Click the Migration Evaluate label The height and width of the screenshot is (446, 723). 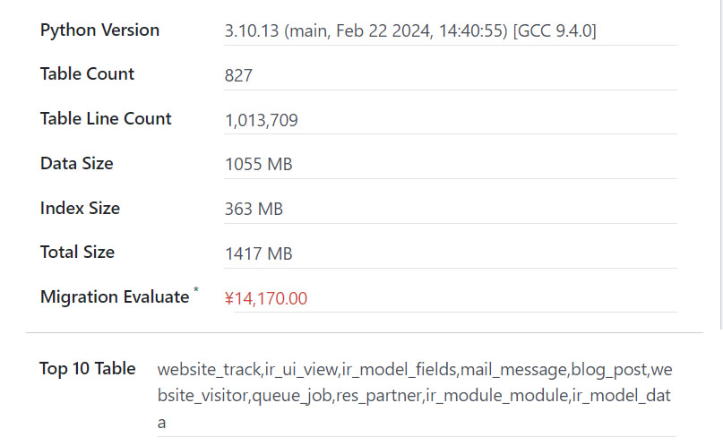click(x=115, y=296)
